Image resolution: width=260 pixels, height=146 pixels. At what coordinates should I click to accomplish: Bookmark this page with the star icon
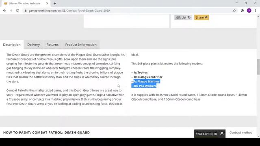pos(234,11)
